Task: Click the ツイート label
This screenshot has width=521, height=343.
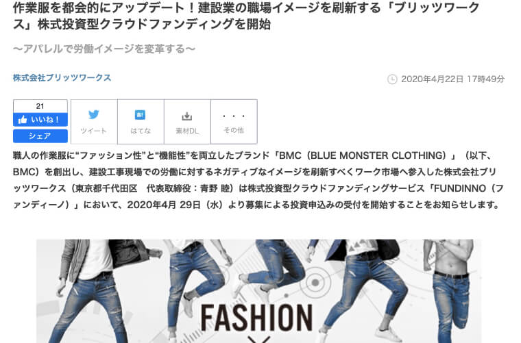Action: click(94, 131)
